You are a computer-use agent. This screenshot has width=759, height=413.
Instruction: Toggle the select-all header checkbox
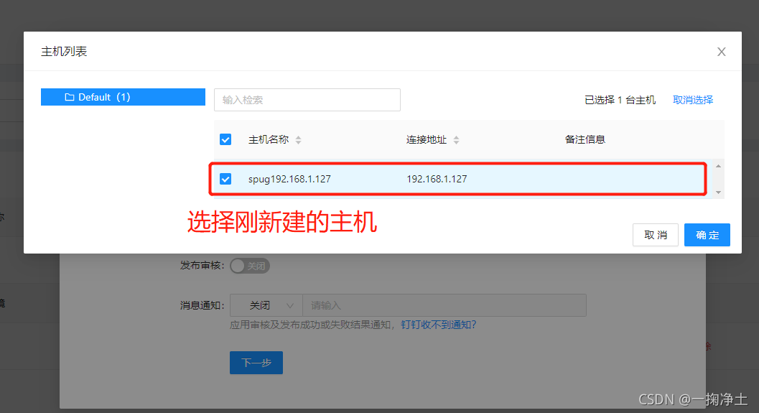(225, 139)
